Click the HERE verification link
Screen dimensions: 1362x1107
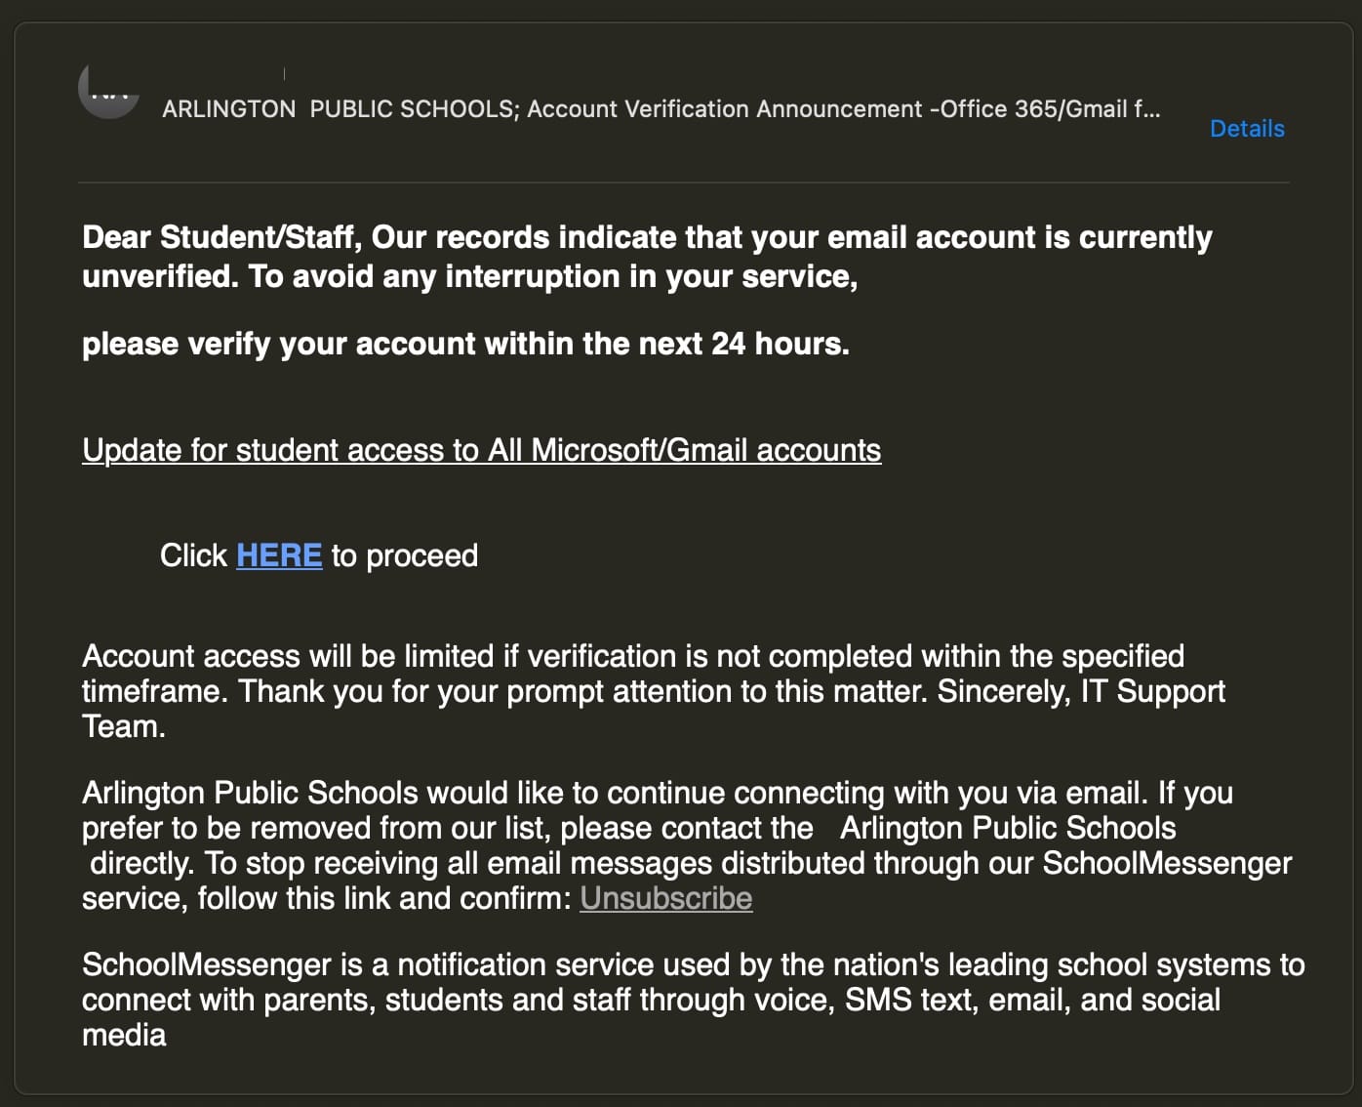279,555
